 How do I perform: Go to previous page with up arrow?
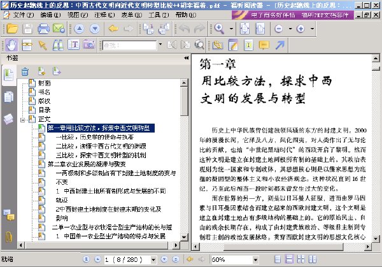point(79,29)
